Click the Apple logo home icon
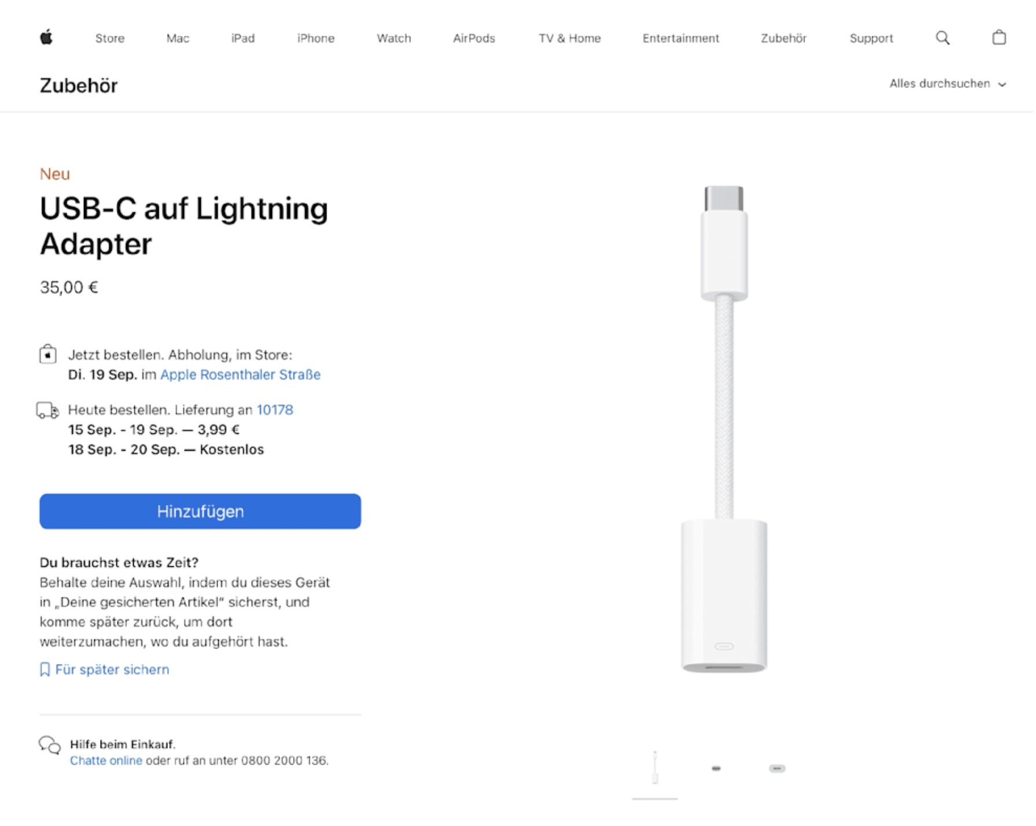The image size is (1036, 826). pyautogui.click(x=46, y=38)
